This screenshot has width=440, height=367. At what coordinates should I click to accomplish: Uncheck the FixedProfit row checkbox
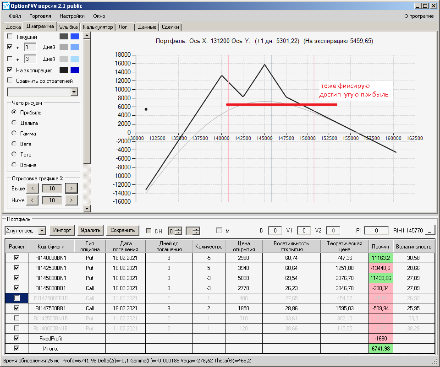pos(16,338)
